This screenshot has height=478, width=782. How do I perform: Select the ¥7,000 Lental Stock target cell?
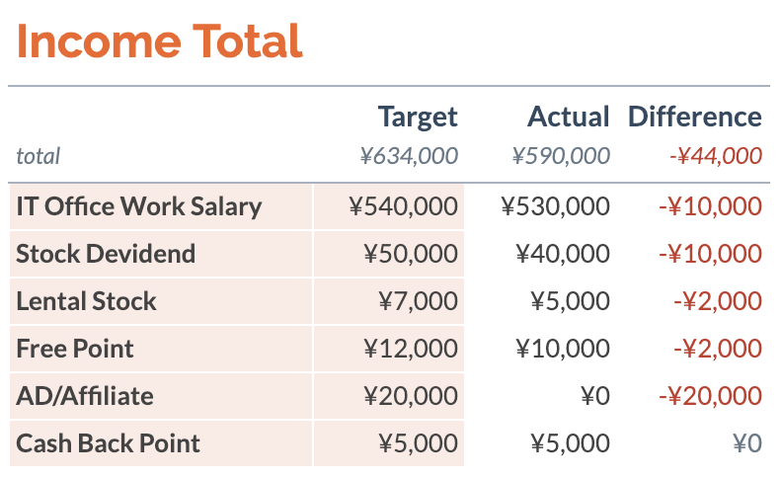click(x=389, y=301)
